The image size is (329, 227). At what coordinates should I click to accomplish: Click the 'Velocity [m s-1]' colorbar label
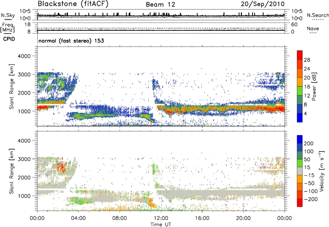(321, 171)
